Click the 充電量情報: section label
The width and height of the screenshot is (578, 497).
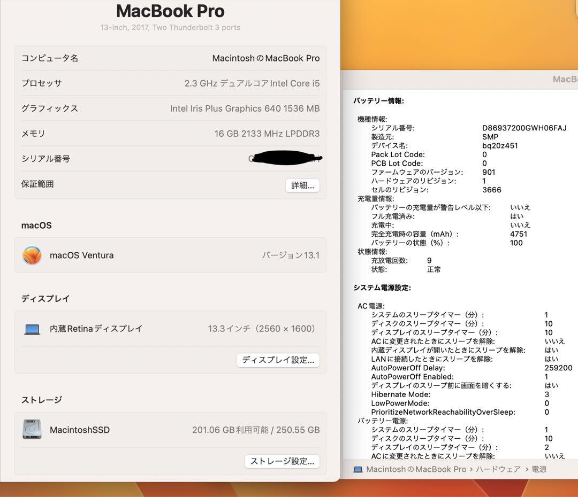[x=376, y=198]
